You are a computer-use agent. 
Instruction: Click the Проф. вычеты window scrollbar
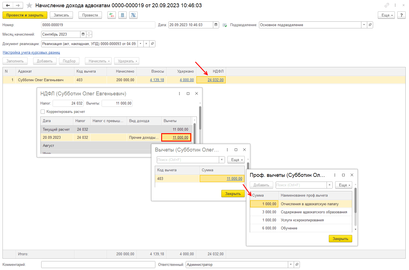tap(356, 200)
